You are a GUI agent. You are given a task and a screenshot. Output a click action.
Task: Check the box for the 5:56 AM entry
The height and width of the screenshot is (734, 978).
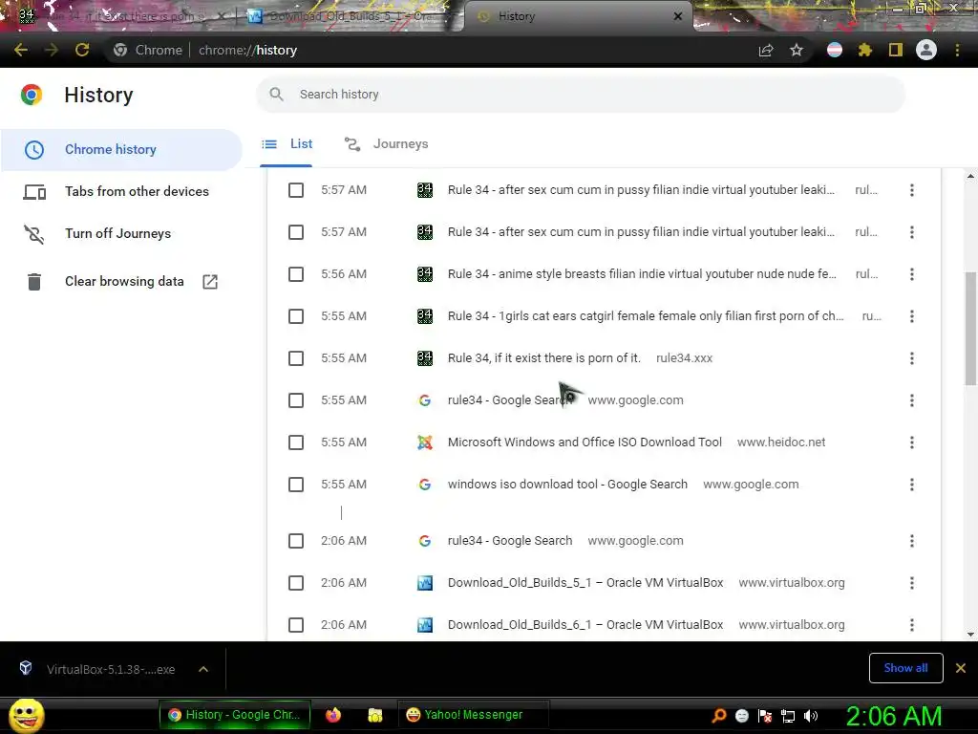coord(296,274)
